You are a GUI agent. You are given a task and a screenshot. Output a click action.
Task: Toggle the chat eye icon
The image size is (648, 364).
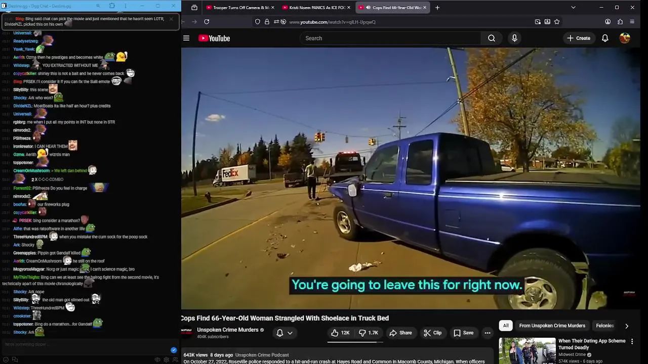point(157,360)
